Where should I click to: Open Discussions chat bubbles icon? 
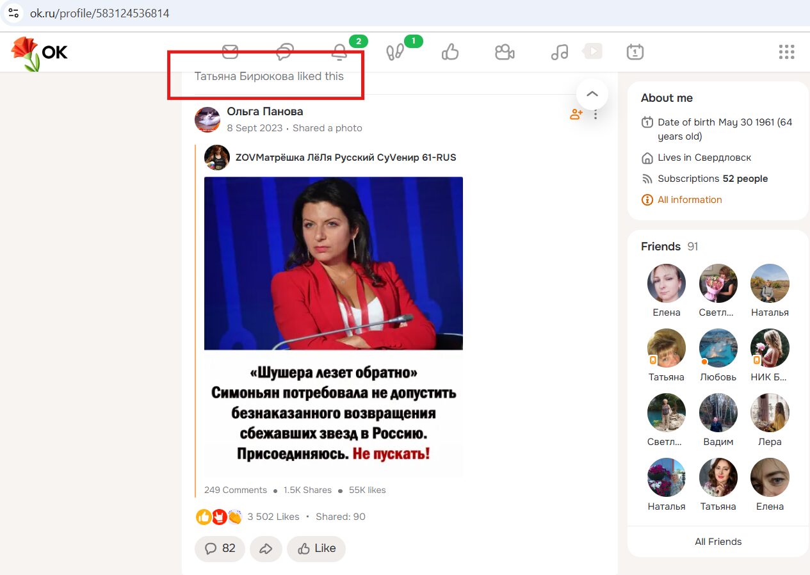pyautogui.click(x=285, y=52)
